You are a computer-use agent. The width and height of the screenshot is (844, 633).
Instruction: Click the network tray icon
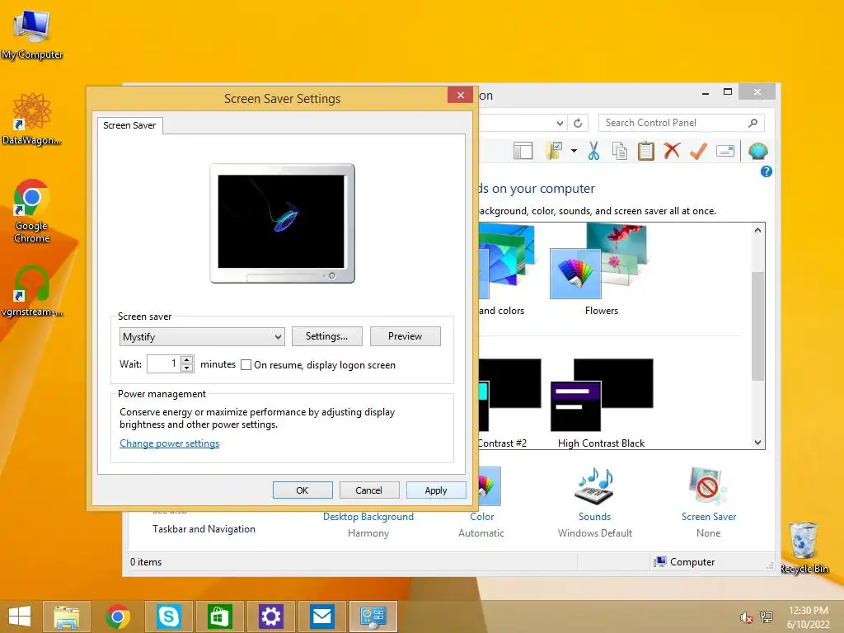point(767,617)
